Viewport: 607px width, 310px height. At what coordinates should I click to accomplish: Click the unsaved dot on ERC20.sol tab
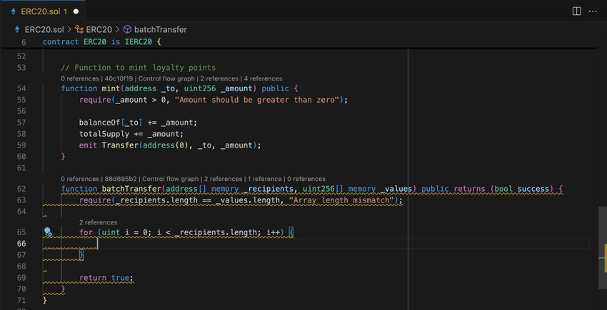point(76,11)
